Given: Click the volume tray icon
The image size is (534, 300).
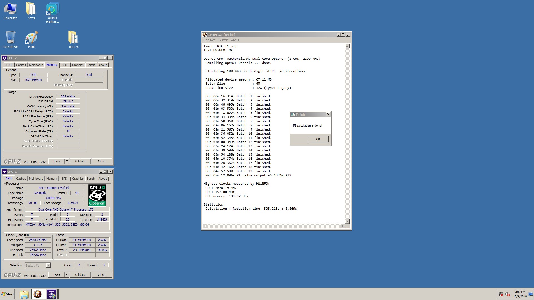Looking at the screenshot, I should (x=508, y=294).
